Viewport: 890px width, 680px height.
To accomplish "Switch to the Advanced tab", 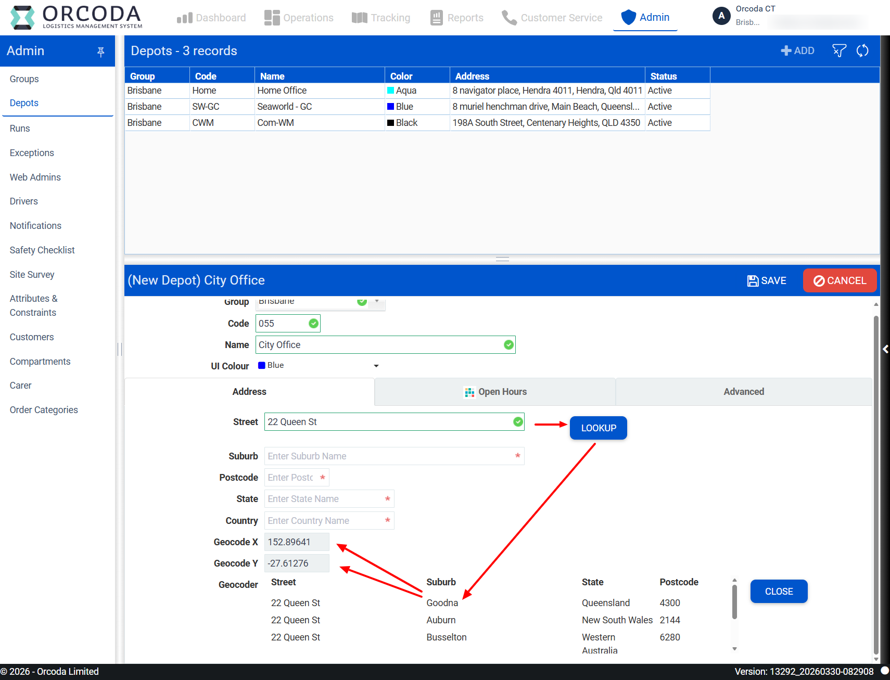I will 743,392.
